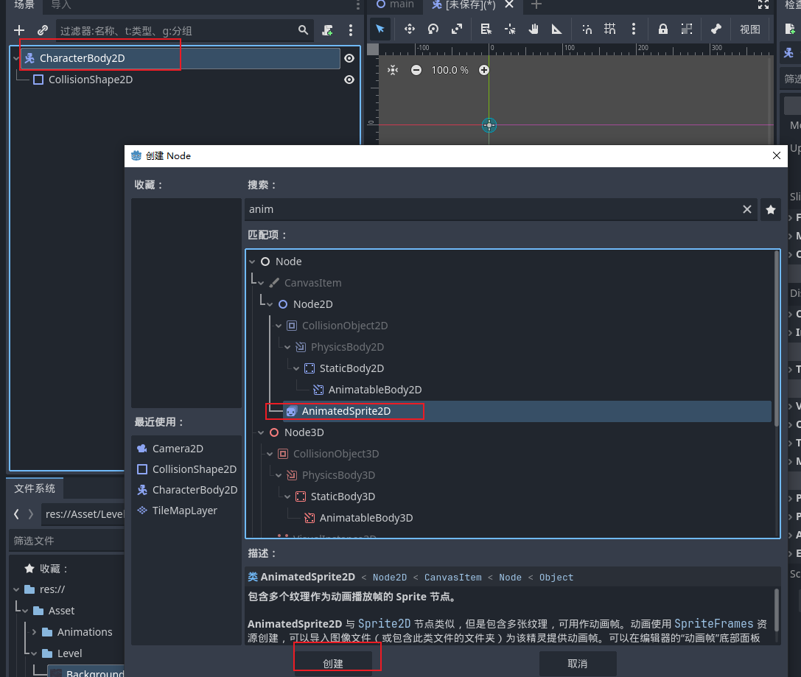
Task: Attach script to selected node icon
Action: click(x=327, y=30)
